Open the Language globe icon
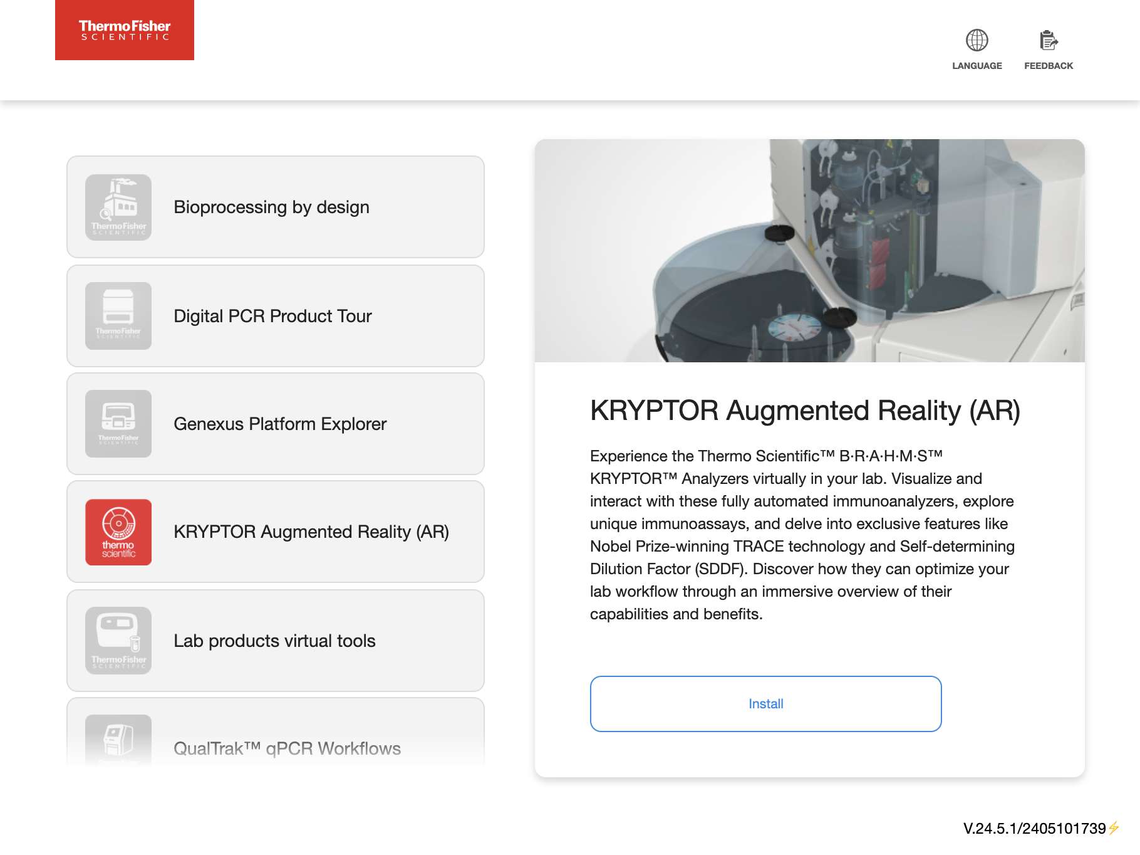Viewport: 1140px width, 855px height. click(977, 40)
